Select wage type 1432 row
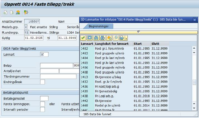This screenshot has height=118, width=199. (x=124, y=82)
